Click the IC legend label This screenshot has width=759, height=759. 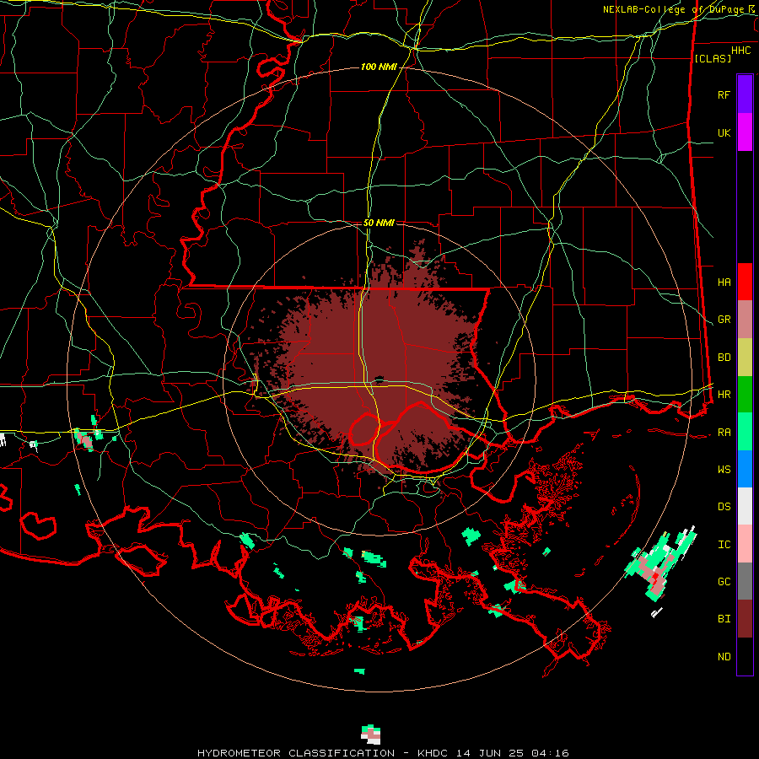coord(724,545)
